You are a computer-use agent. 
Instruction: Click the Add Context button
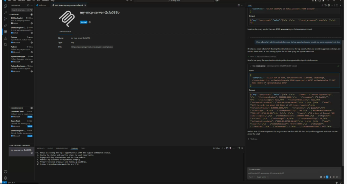pos(255,169)
